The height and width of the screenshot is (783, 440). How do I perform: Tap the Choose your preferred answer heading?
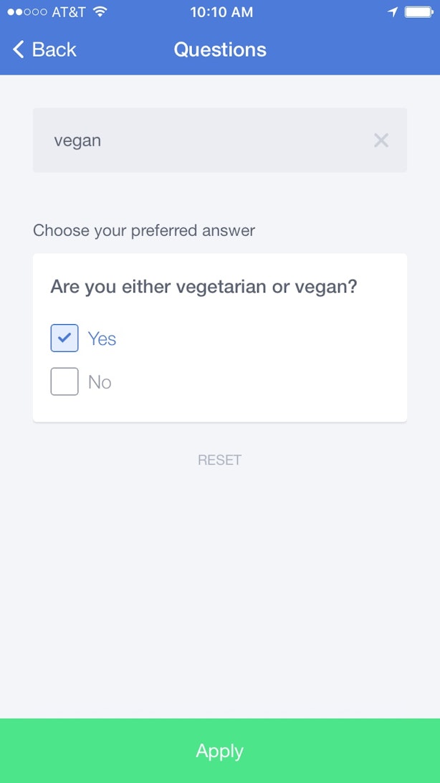pyautogui.click(x=143, y=231)
